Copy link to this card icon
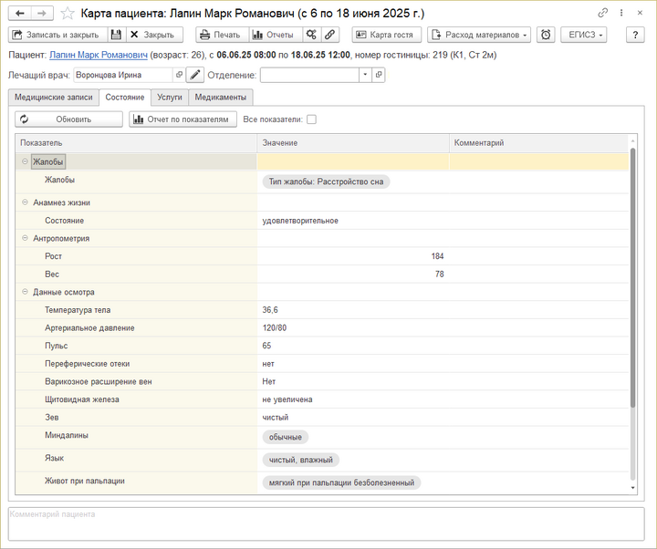The width and height of the screenshot is (657, 549). [x=603, y=14]
